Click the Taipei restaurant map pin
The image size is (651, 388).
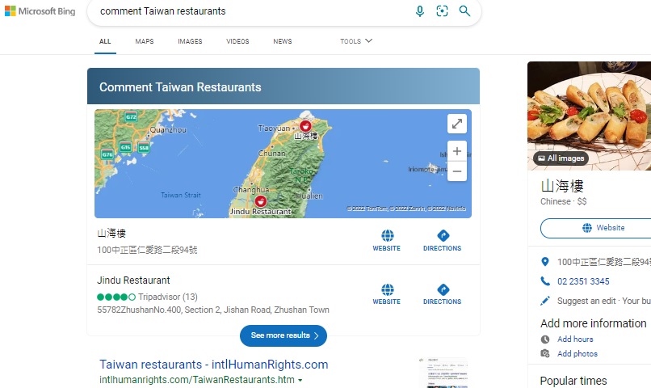(305, 126)
